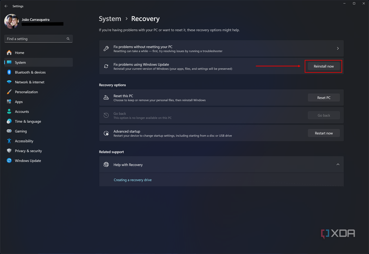Click the João Carrasqueira account name
The image size is (369, 254).
click(35, 20)
